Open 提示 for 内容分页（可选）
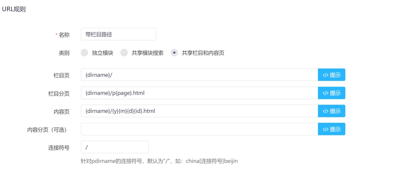This screenshot has height=182, width=396. coord(331,129)
